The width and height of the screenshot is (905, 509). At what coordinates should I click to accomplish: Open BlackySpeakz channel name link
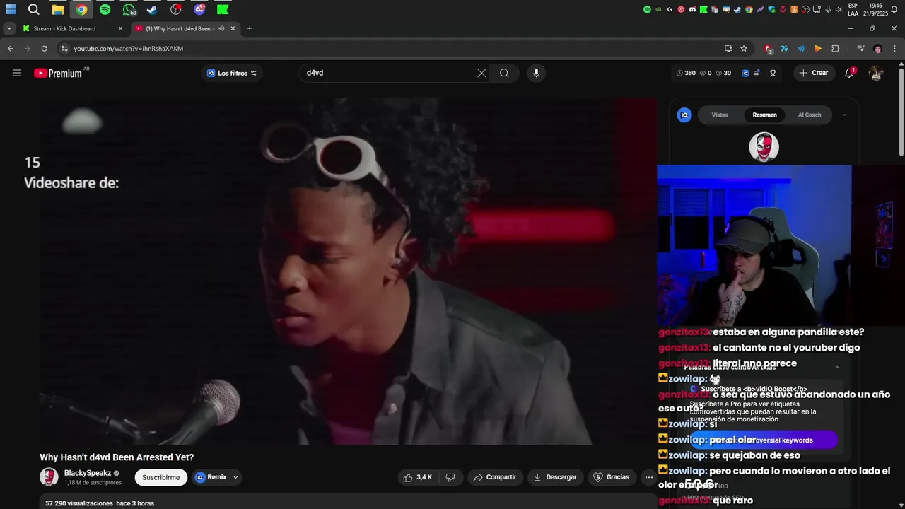pyautogui.click(x=88, y=473)
